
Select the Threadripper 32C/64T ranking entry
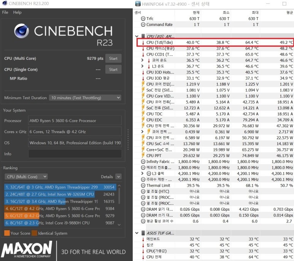pyautogui.click(x=60, y=187)
